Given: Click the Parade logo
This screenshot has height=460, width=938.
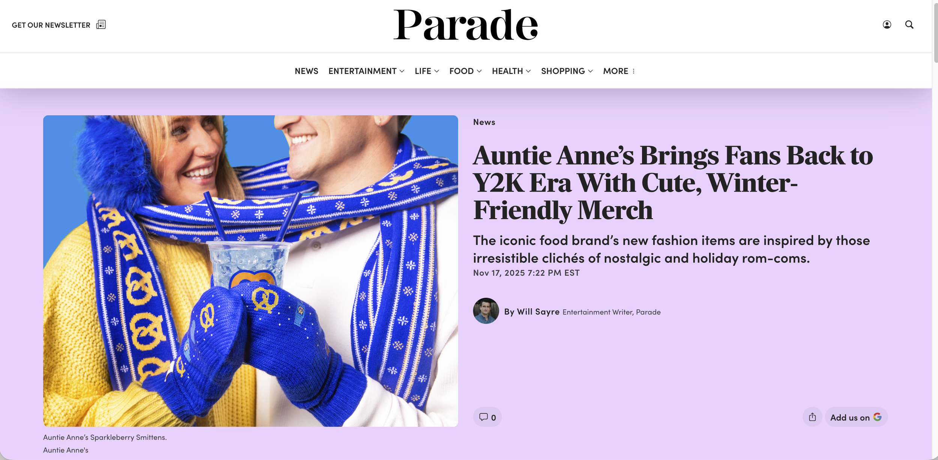Looking at the screenshot, I should point(466,25).
